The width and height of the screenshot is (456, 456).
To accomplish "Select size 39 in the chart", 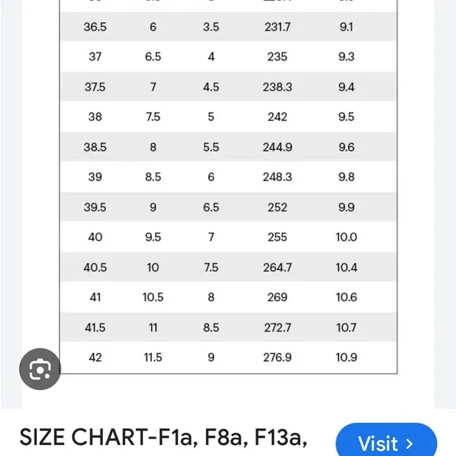I will [95, 177].
